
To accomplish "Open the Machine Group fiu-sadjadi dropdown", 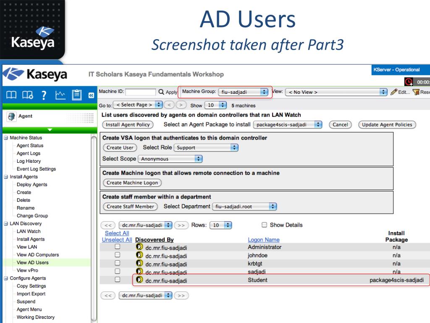I will 243,92.
